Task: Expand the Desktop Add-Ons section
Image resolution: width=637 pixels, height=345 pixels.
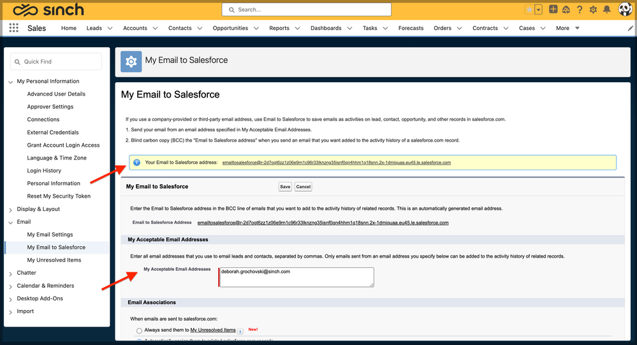Action: 11,300
